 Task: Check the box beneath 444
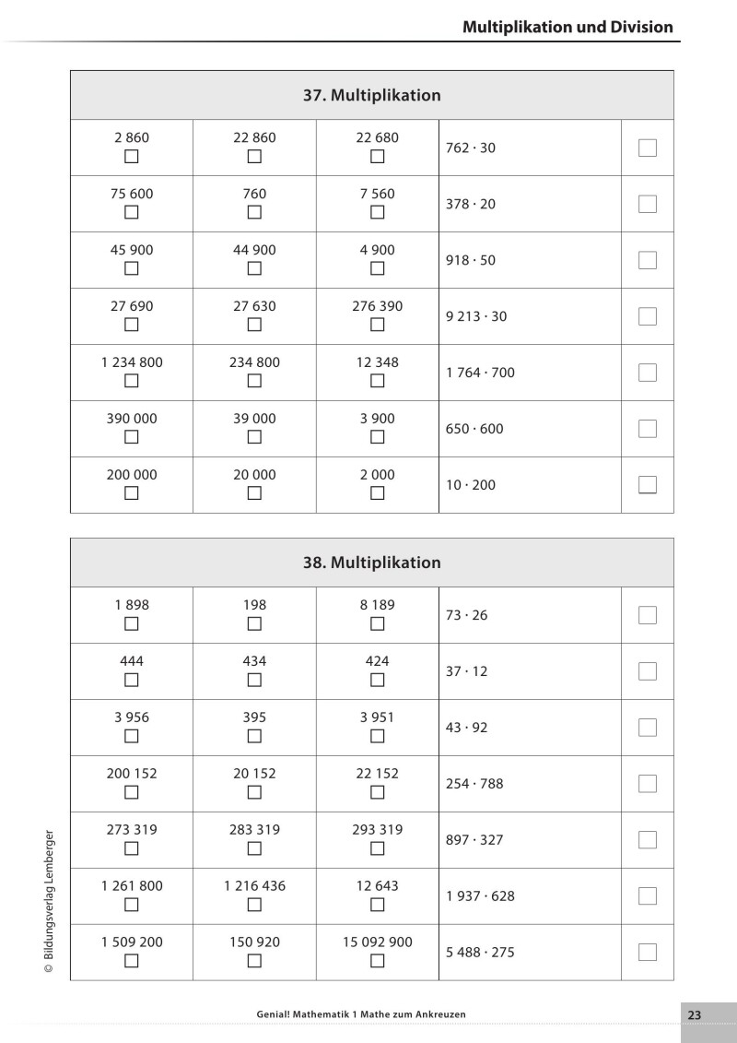point(132,681)
